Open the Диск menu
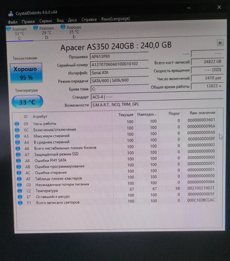230x261 pixels. (72, 20)
